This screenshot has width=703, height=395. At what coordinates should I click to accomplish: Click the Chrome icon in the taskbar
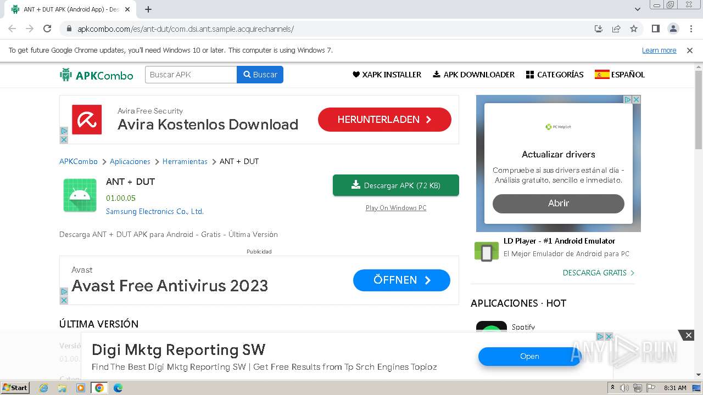99,388
